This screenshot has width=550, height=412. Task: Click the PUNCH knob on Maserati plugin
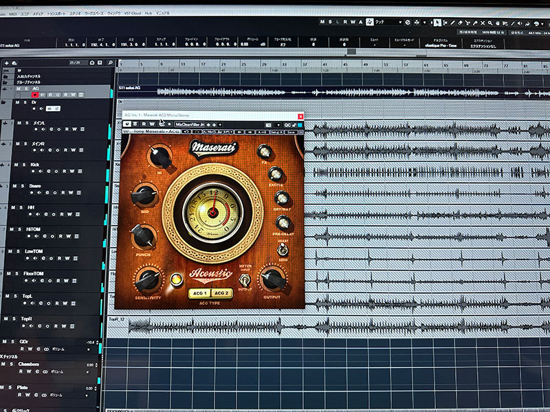click(x=144, y=236)
